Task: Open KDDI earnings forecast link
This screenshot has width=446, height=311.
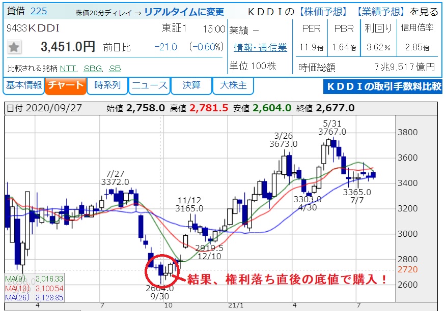Action: point(381,11)
